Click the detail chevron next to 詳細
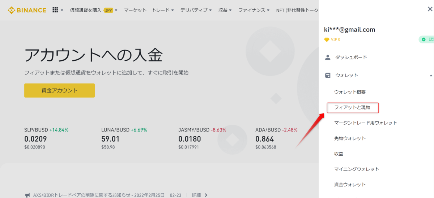This screenshot has width=434, height=198. tap(206, 195)
